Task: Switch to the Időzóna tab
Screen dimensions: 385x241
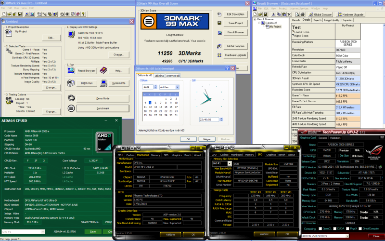Action: [x=159, y=76]
